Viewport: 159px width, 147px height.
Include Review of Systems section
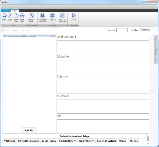[107, 141]
